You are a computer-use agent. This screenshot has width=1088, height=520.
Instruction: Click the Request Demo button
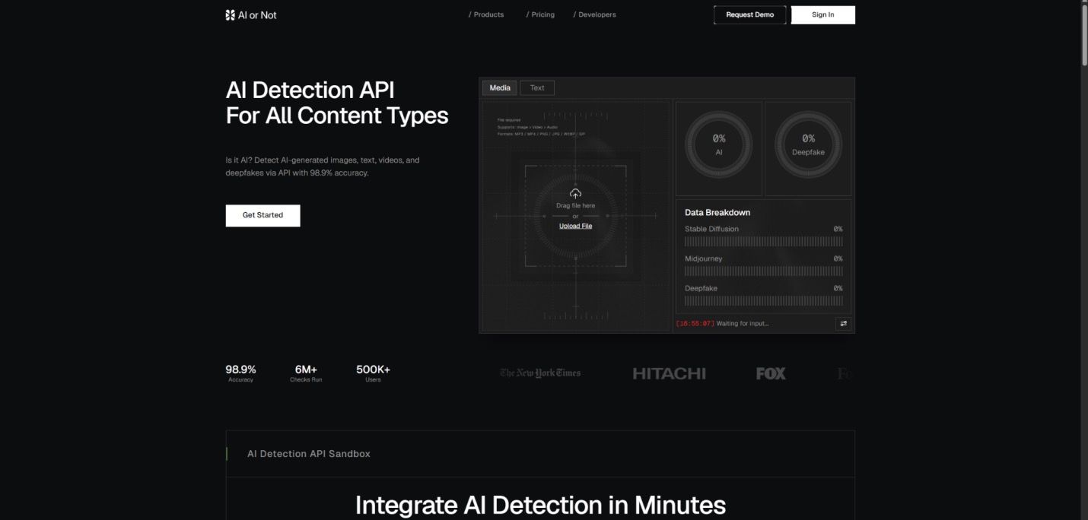(x=750, y=14)
